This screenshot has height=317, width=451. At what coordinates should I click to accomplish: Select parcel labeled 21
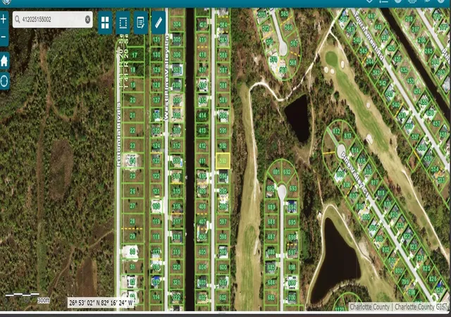tap(132, 116)
